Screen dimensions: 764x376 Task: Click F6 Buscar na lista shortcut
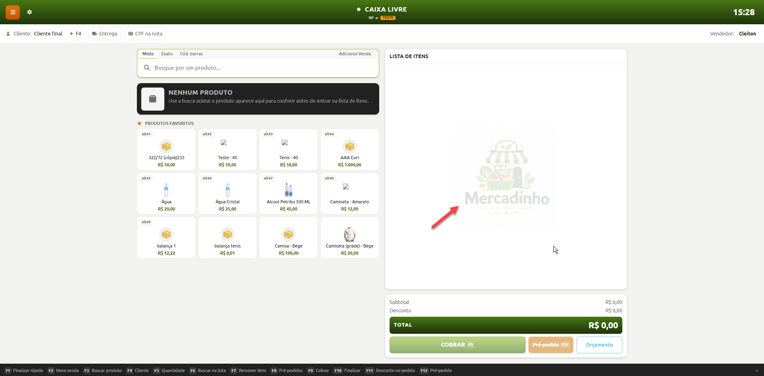click(208, 370)
